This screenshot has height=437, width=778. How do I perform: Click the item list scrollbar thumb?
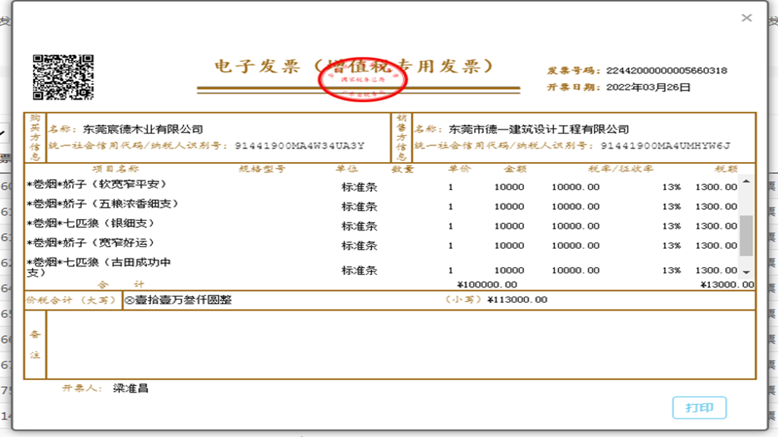[x=746, y=235]
